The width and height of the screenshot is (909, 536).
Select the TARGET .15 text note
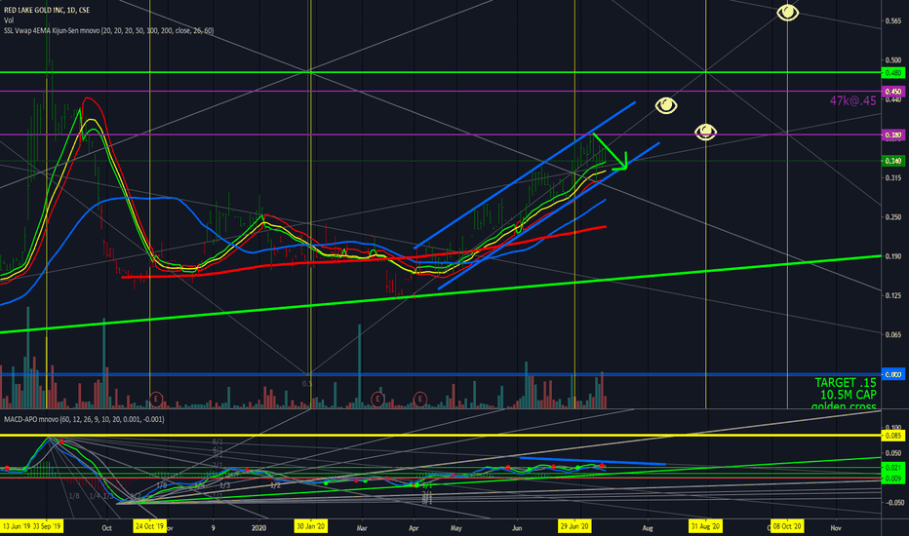846,382
